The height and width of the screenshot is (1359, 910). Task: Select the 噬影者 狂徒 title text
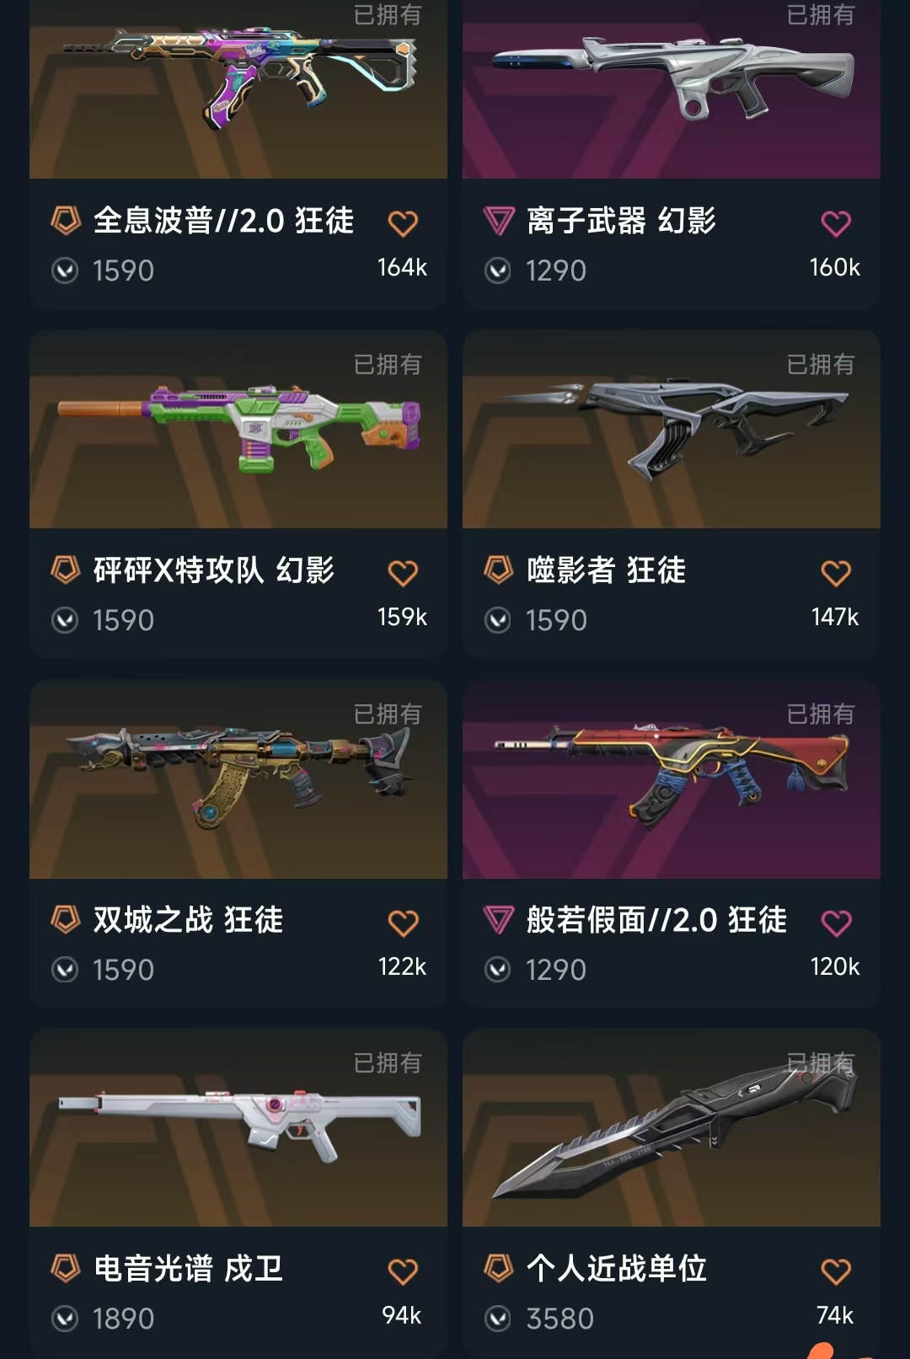(x=606, y=570)
